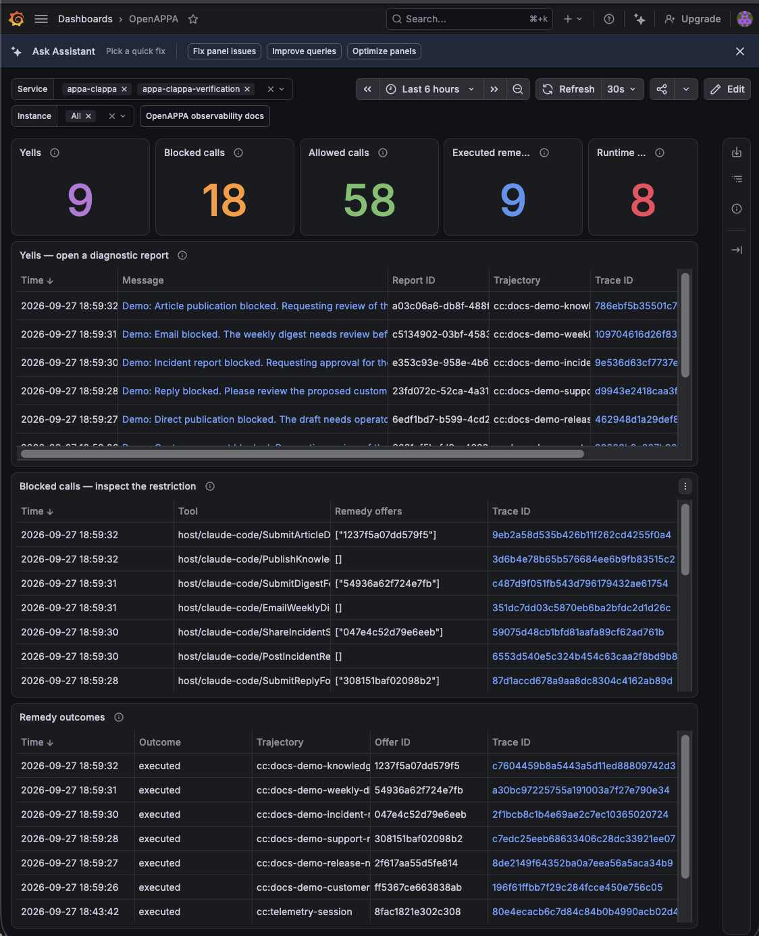
Task: Click the Upgrade button
Action: pos(693,19)
